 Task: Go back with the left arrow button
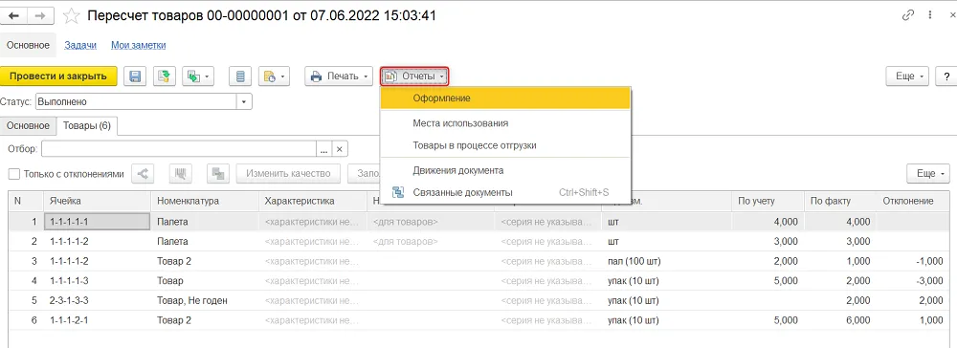pyautogui.click(x=14, y=16)
